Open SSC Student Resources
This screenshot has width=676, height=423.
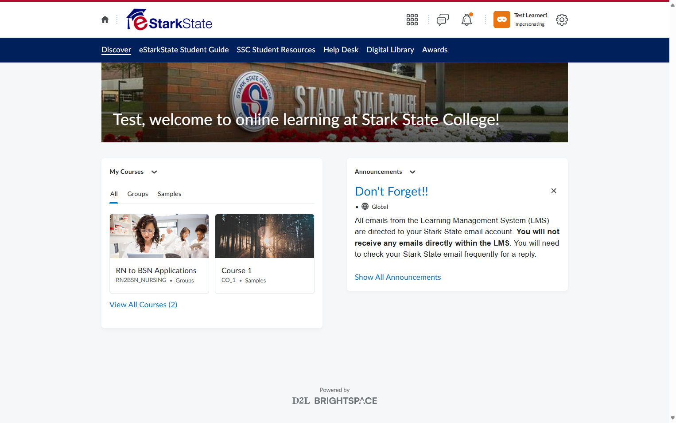coord(276,50)
